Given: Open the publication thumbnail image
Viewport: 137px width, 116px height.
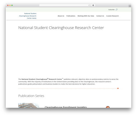Looking at the screenshot, I should 29,105.
